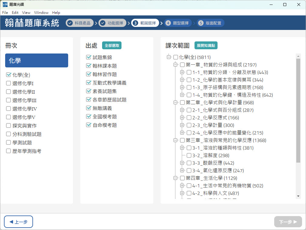
Task: Click the tree scrollbar thumb
Action: click(298, 111)
